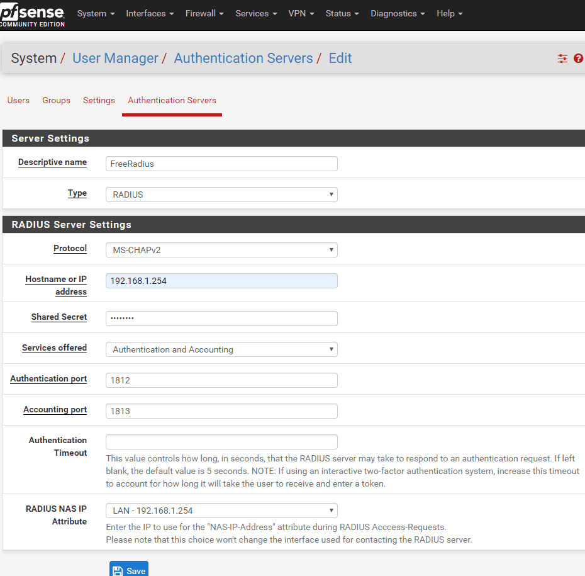Focus the Shared Secret password field
The width and height of the screenshot is (585, 576).
point(221,319)
